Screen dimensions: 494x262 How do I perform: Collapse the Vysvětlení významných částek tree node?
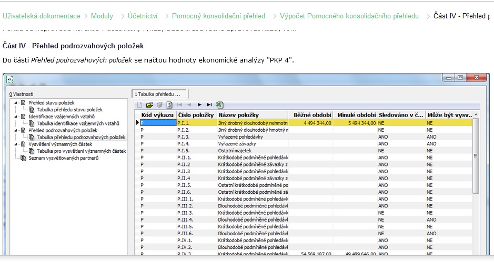[15, 144]
